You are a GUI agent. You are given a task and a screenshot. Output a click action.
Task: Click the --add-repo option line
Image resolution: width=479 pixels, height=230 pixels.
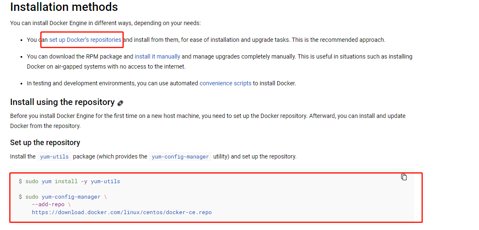51,204
